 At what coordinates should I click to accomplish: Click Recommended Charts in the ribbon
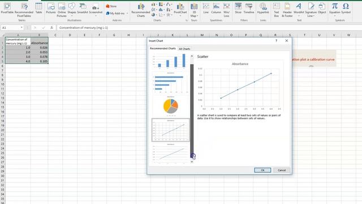point(141,10)
